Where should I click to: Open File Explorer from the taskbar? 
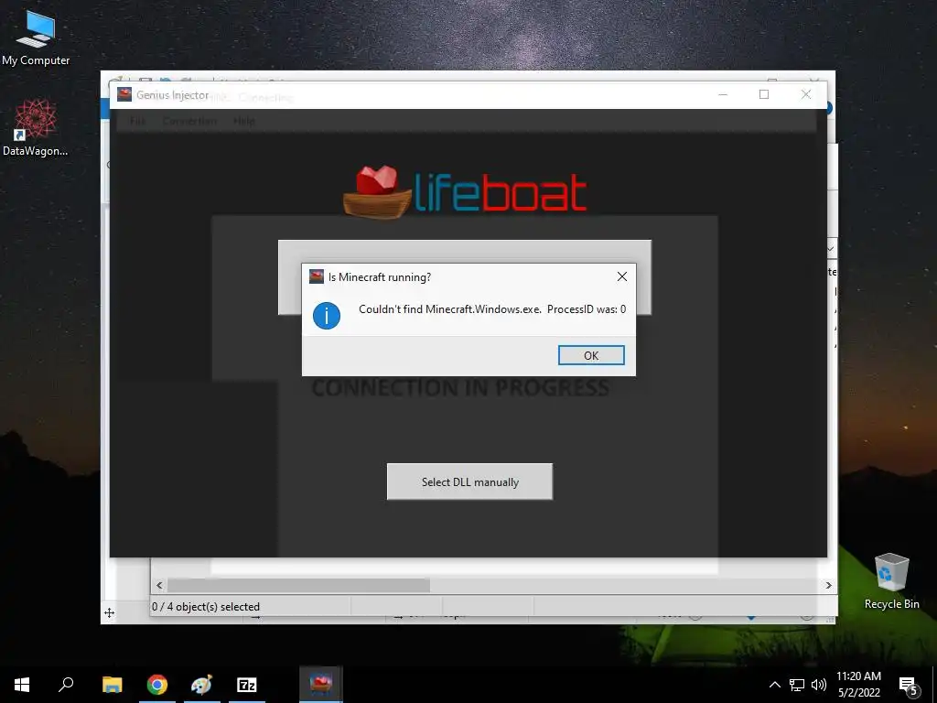[112, 685]
